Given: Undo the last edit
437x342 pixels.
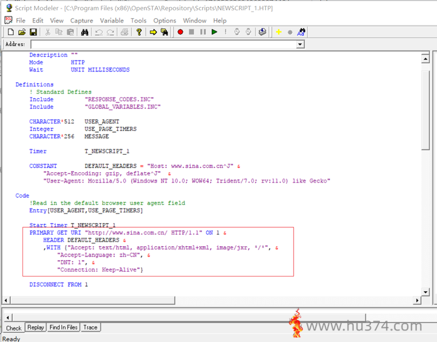Looking at the screenshot, I should tap(99, 32).
